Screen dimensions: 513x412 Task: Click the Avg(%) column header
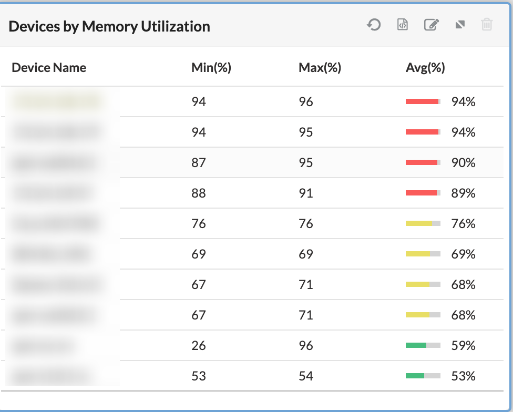point(425,67)
